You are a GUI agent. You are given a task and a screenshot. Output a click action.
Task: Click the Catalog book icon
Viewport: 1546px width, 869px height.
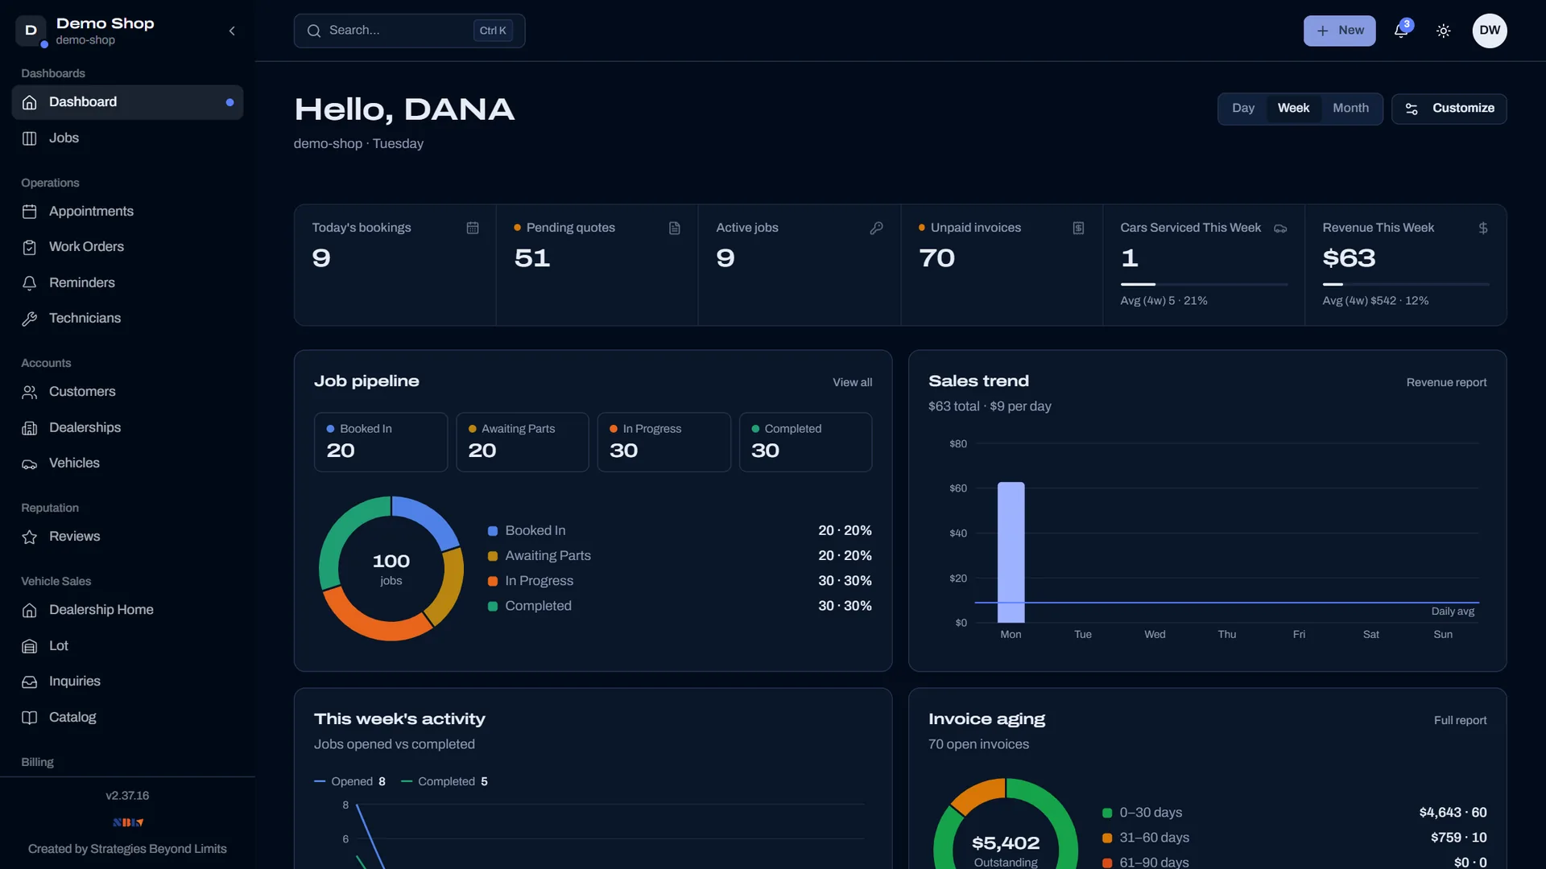[30, 718]
